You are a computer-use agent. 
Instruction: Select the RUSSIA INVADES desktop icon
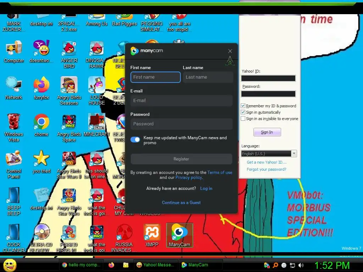pyautogui.click(x=124, y=238)
